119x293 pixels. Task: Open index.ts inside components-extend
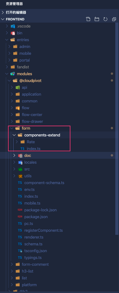tap(34, 149)
